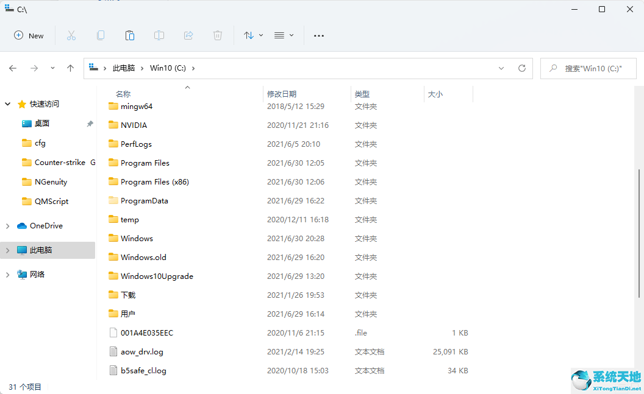Open the recent locations dropdown
Viewport: 644px width, 394px height.
tap(52, 68)
